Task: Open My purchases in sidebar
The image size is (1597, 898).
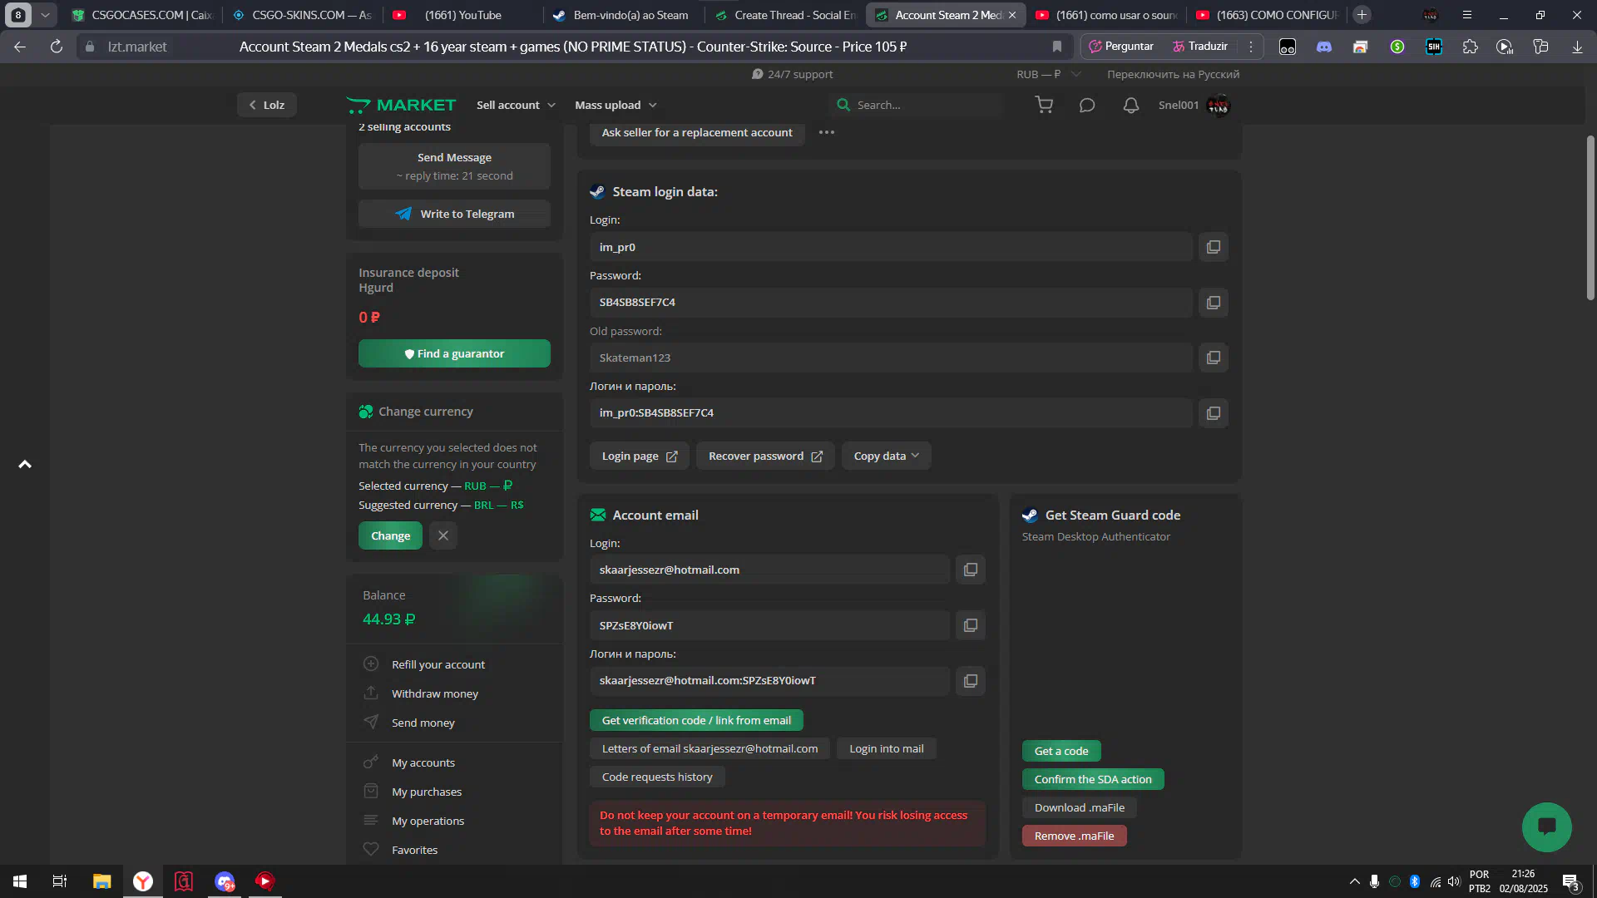Action: click(x=426, y=792)
